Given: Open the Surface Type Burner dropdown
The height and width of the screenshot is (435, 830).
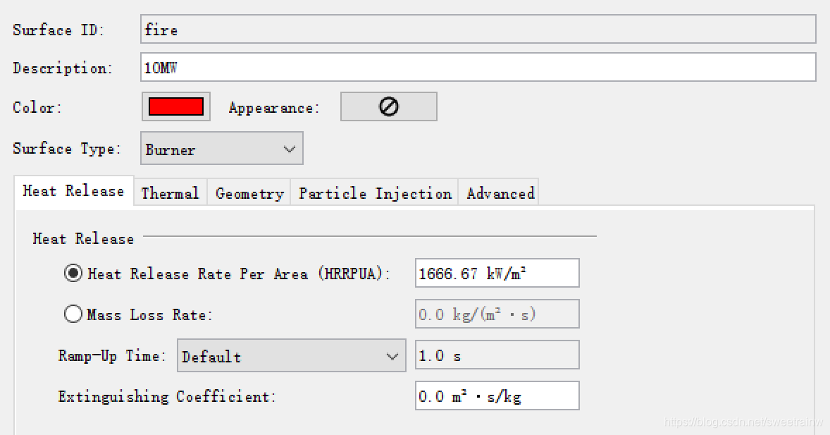Looking at the screenshot, I should point(222,148).
